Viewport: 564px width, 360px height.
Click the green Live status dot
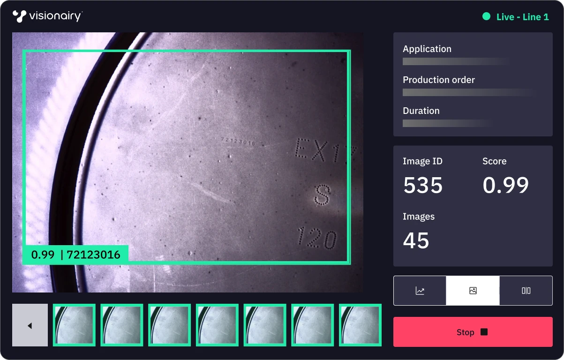[x=487, y=17]
